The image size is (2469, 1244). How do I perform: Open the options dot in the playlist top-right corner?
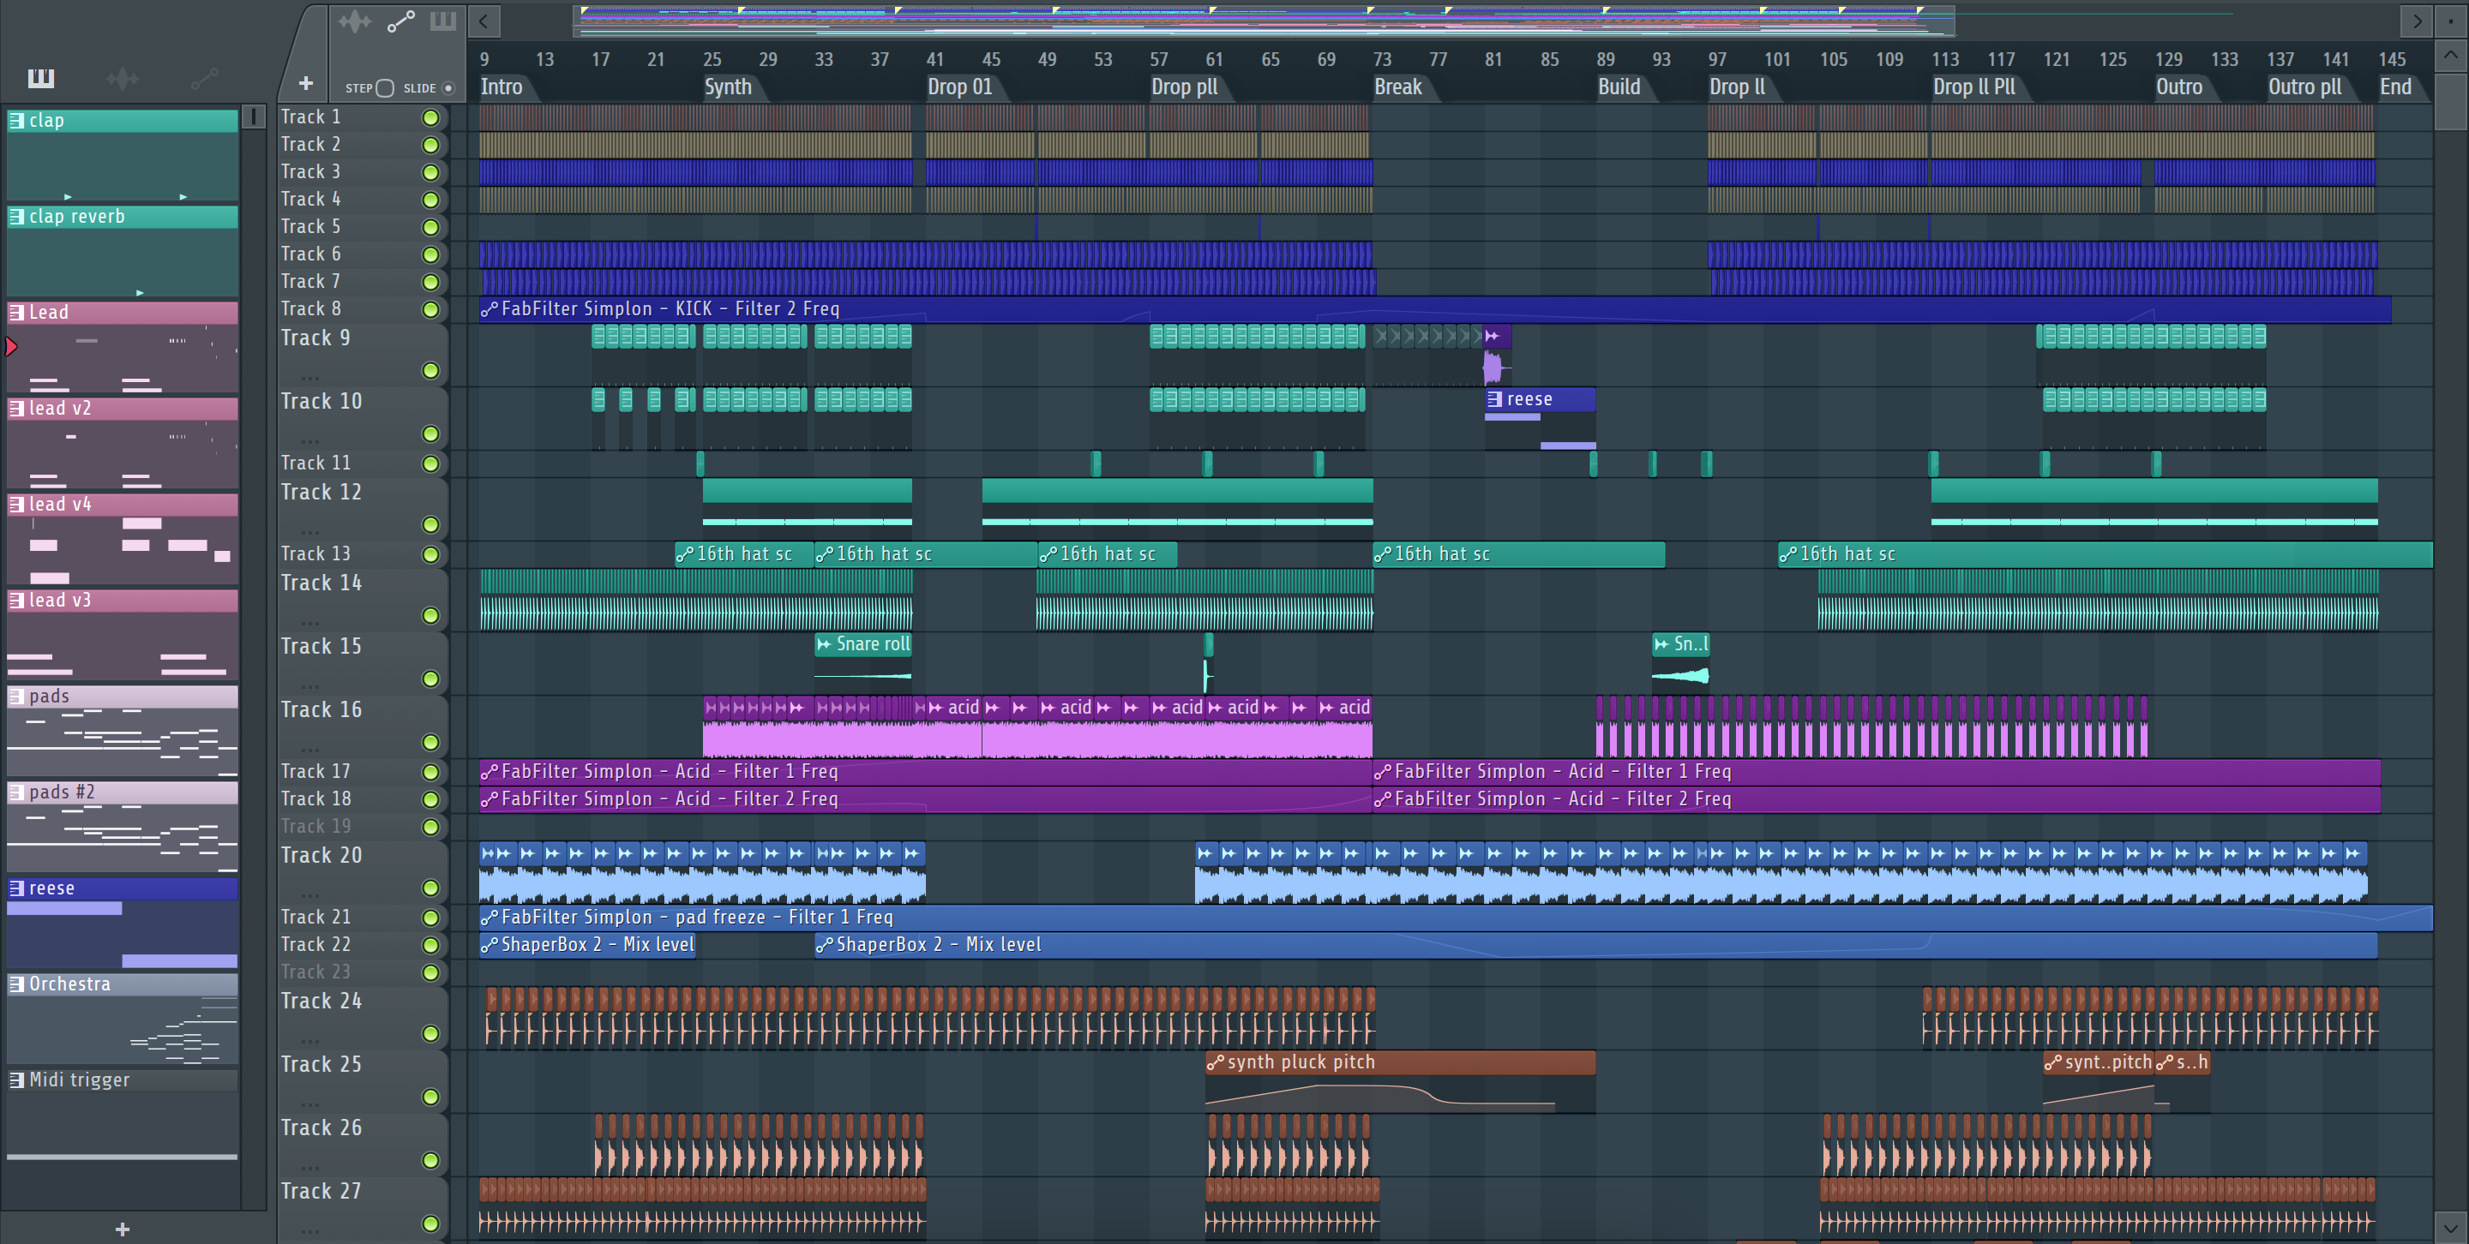tap(2451, 20)
